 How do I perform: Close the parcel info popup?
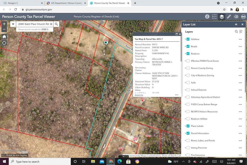(180, 34)
